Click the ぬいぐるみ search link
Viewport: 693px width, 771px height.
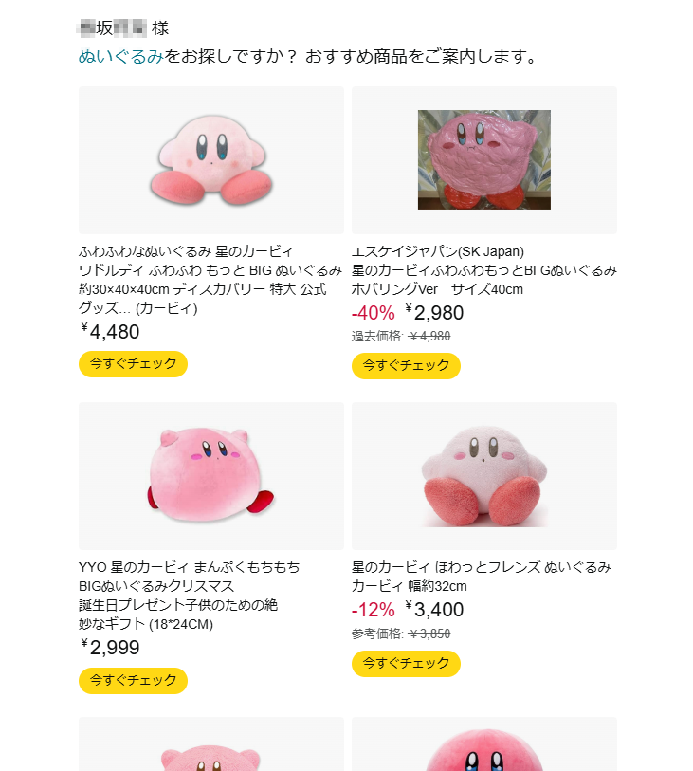coord(120,57)
